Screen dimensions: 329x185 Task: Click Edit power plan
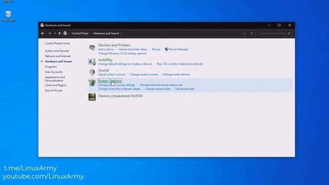point(185,89)
